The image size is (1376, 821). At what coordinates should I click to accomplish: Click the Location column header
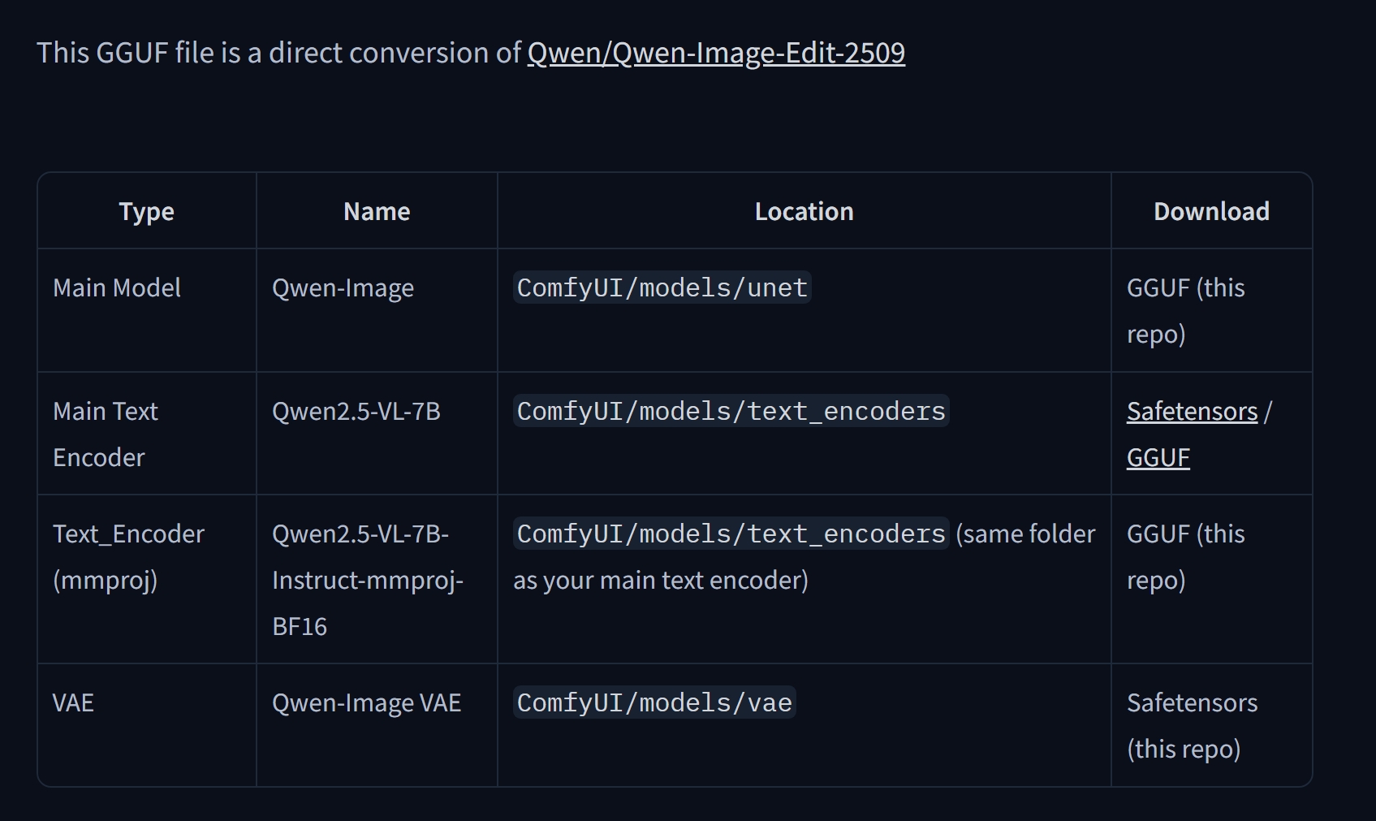pos(804,212)
